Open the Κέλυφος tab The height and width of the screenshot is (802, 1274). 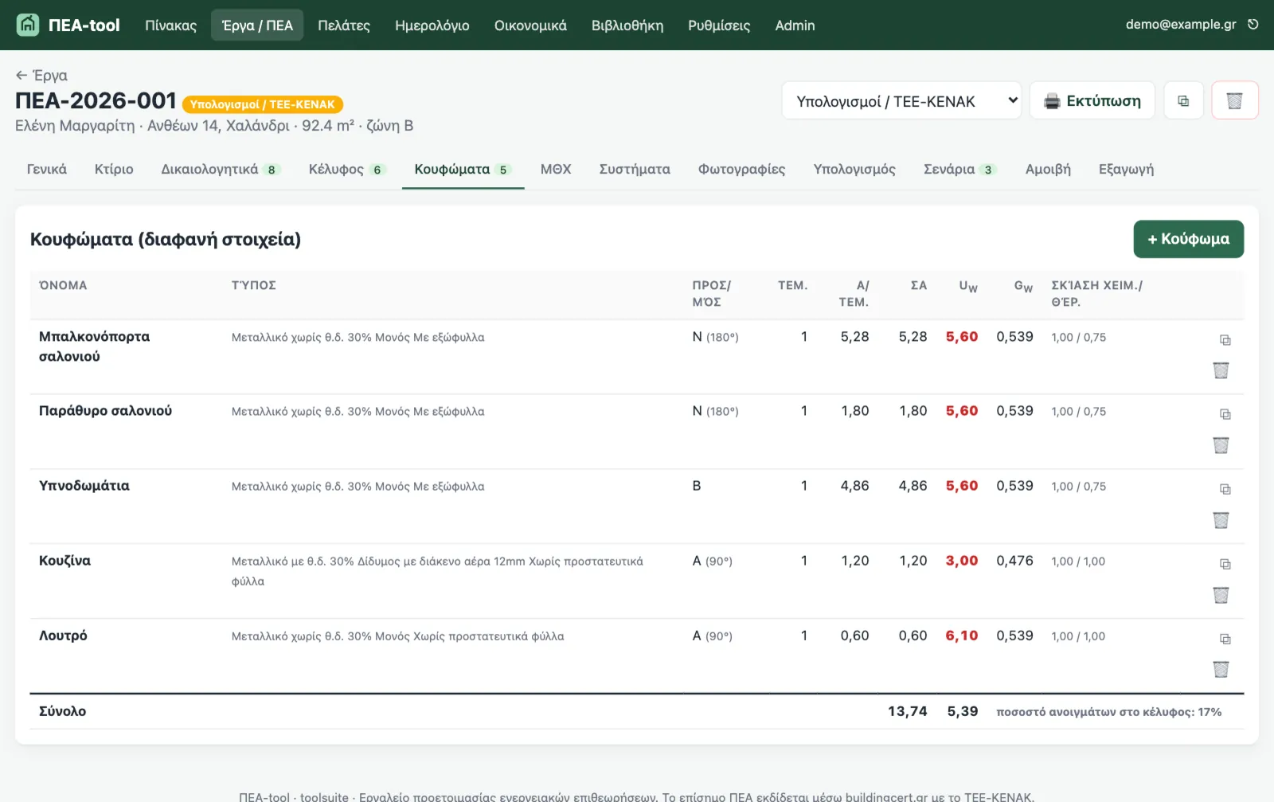[347, 169]
